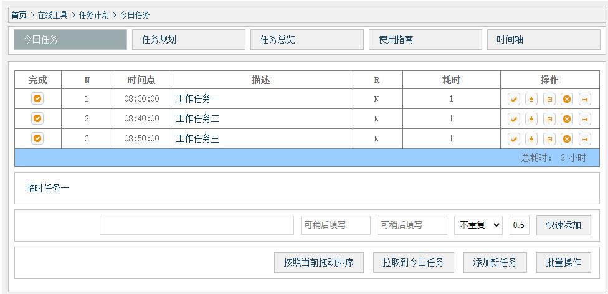This screenshot has width=608, height=294.
Task: Click the 总耗时 3 小时 summary
Action: point(554,158)
